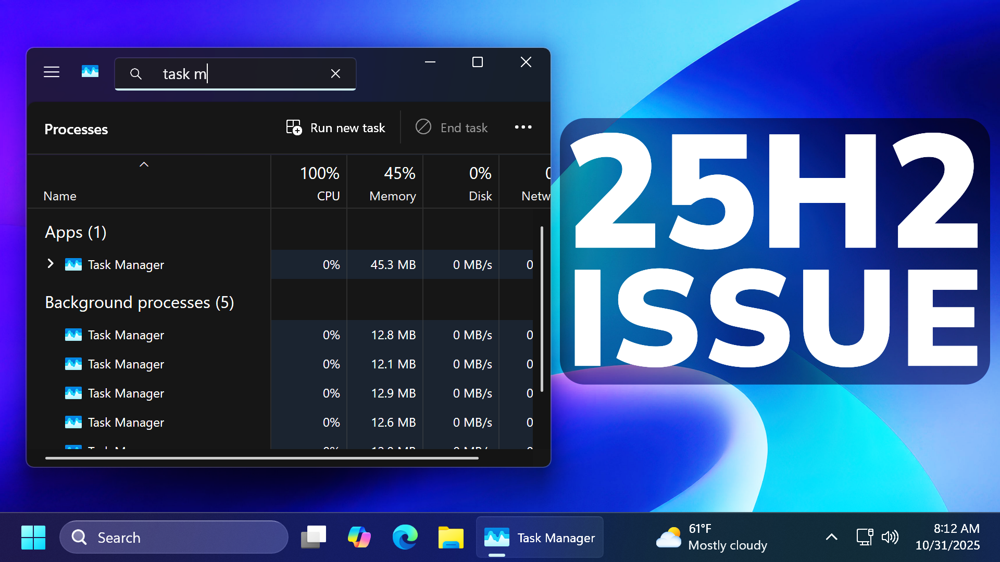Click the End task button
This screenshot has height=562, width=1000.
click(x=452, y=127)
